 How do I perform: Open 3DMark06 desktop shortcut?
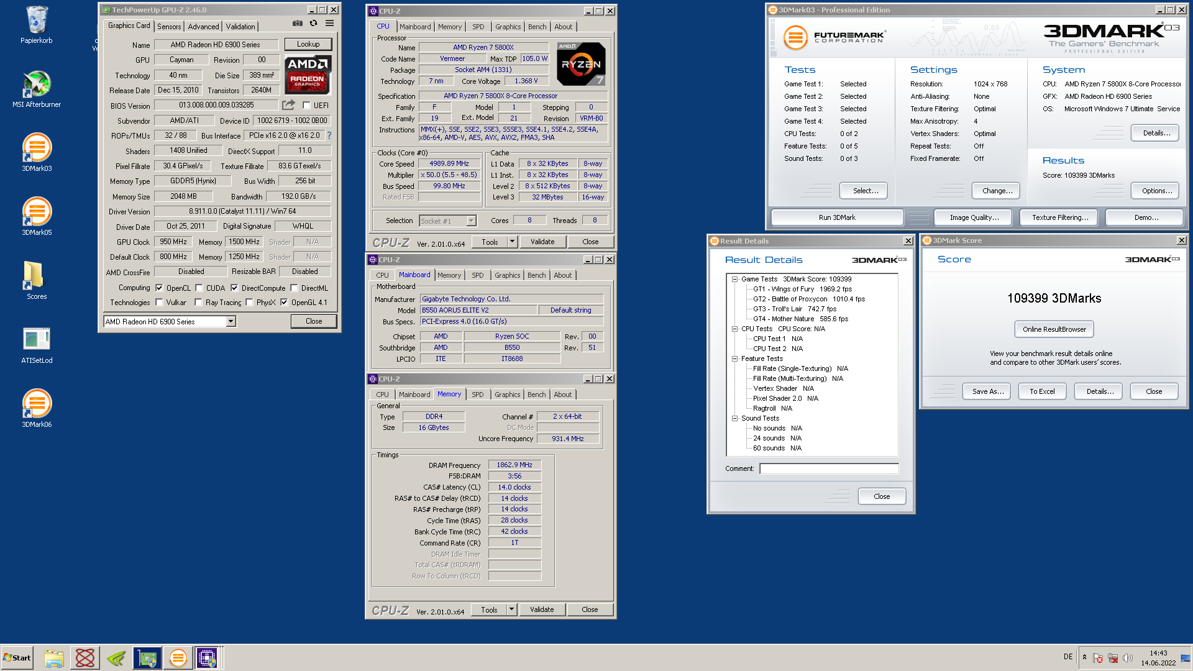[37, 408]
